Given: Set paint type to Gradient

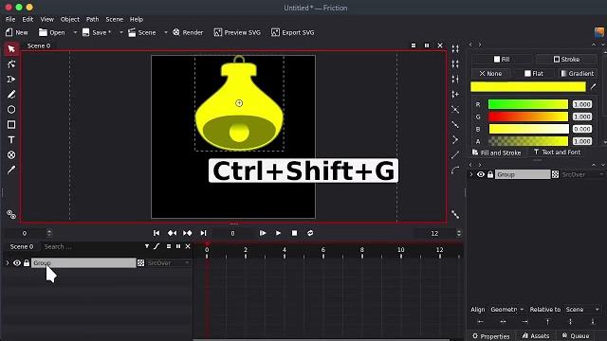Looking at the screenshot, I should tap(577, 74).
